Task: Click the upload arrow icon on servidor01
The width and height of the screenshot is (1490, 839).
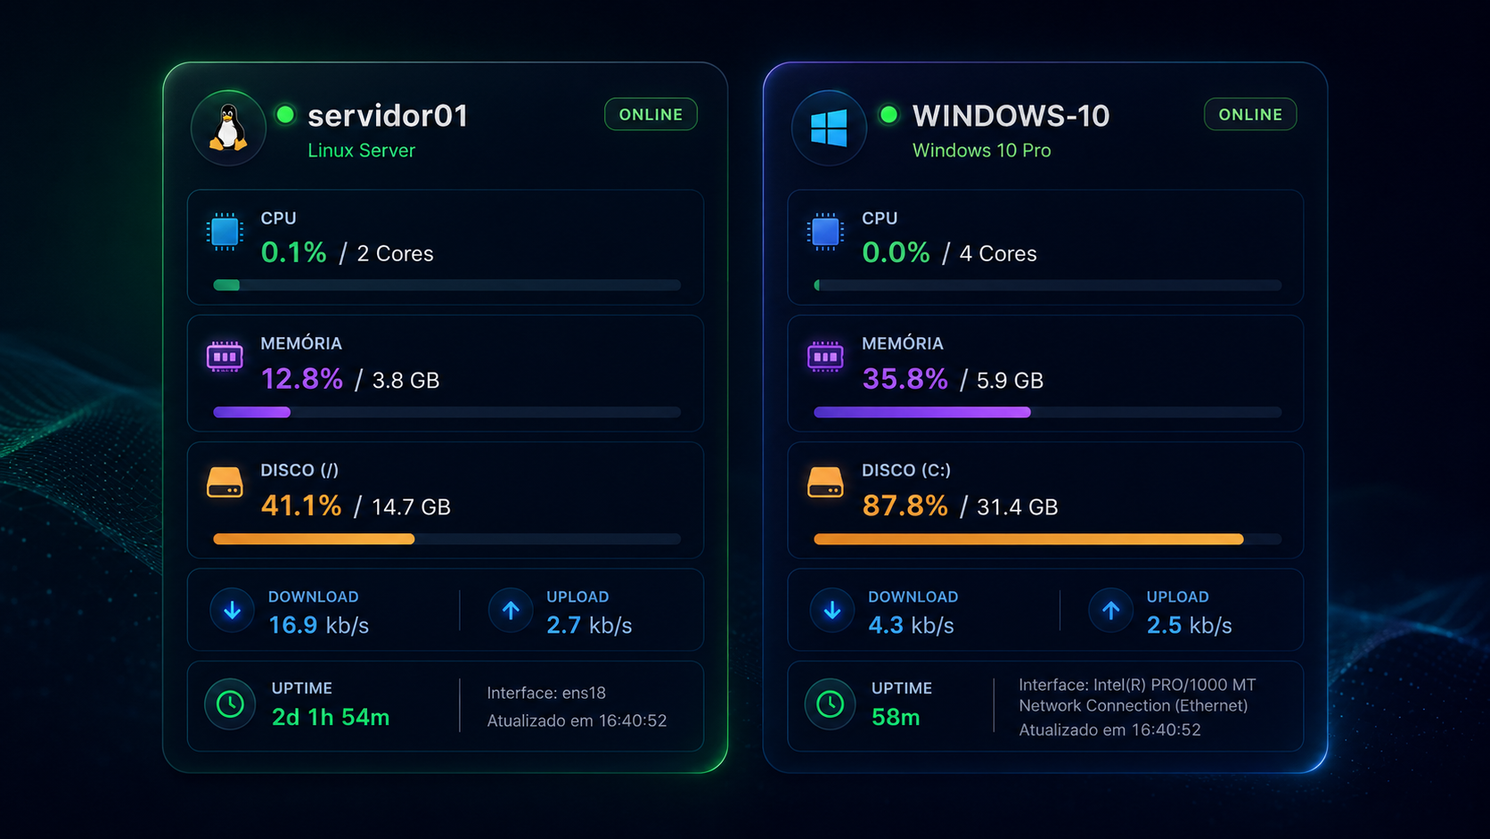Action: (x=511, y=610)
